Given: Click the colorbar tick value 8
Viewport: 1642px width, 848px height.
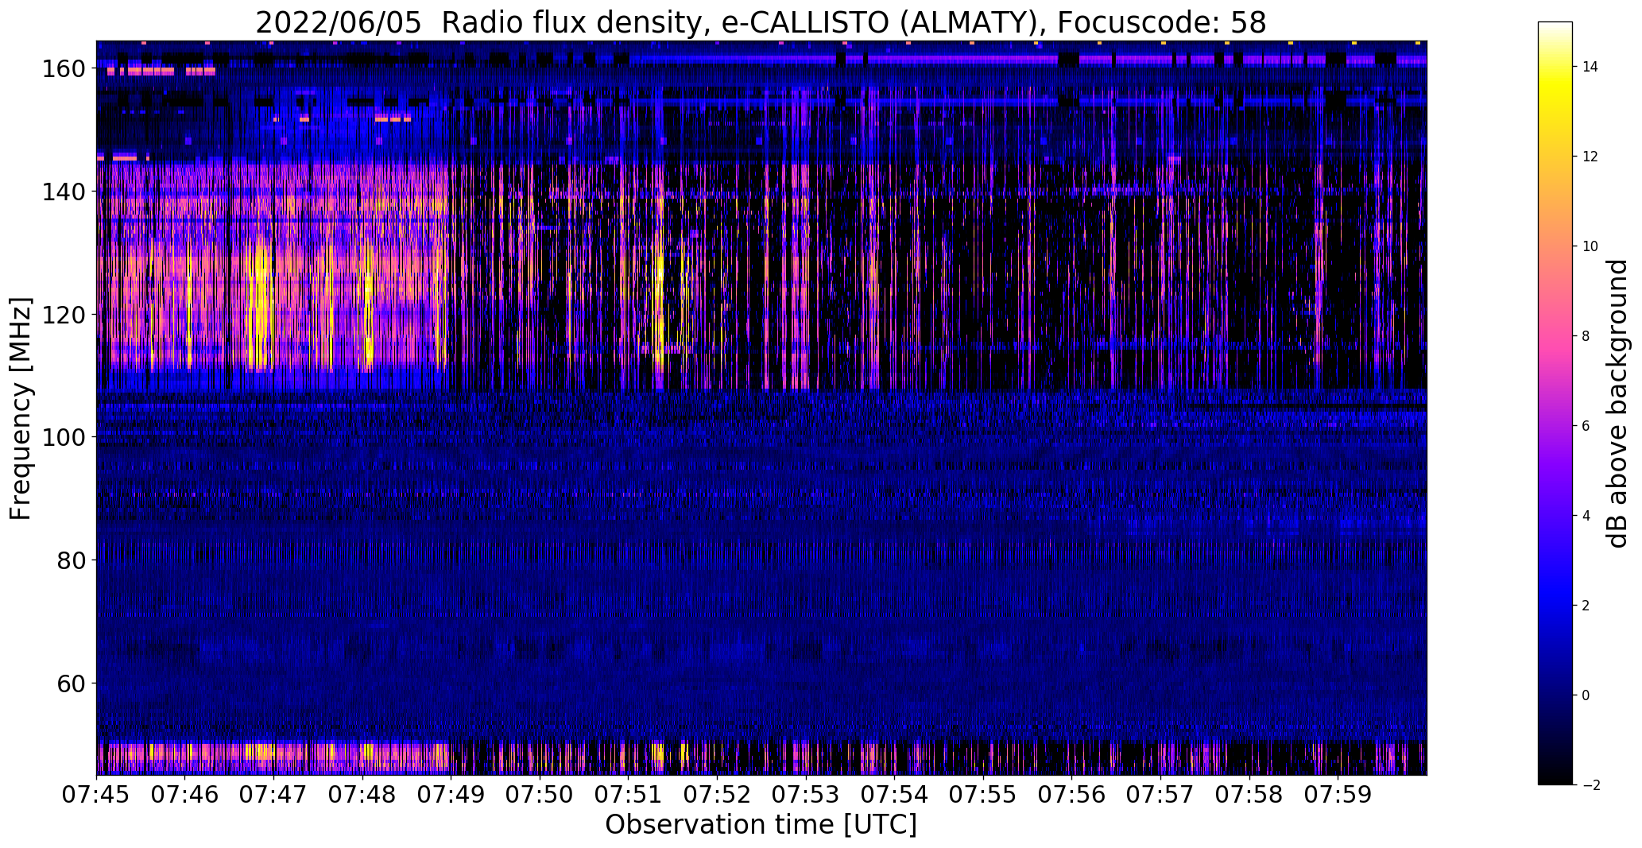Looking at the screenshot, I should coord(1586,336).
